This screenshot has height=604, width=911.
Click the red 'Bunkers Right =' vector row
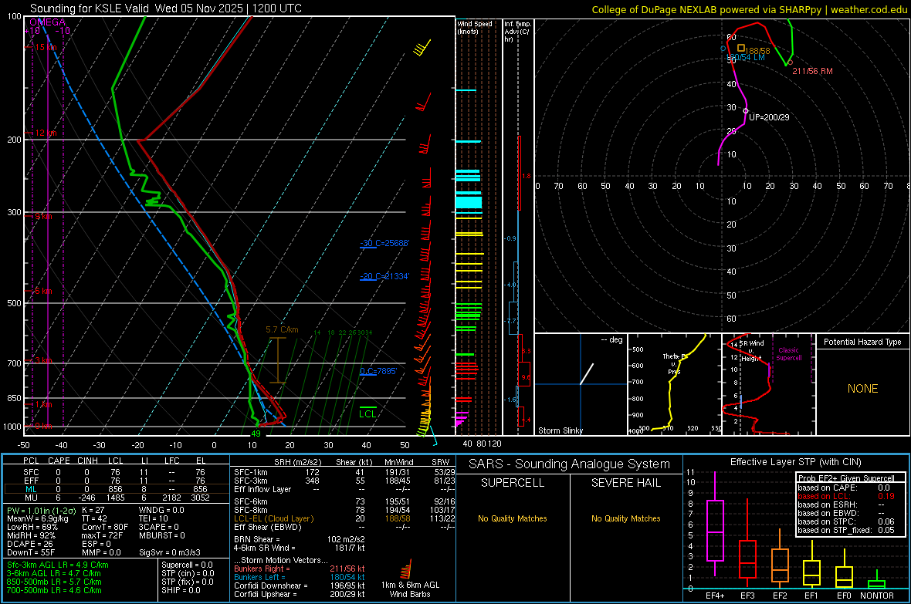pos(300,569)
